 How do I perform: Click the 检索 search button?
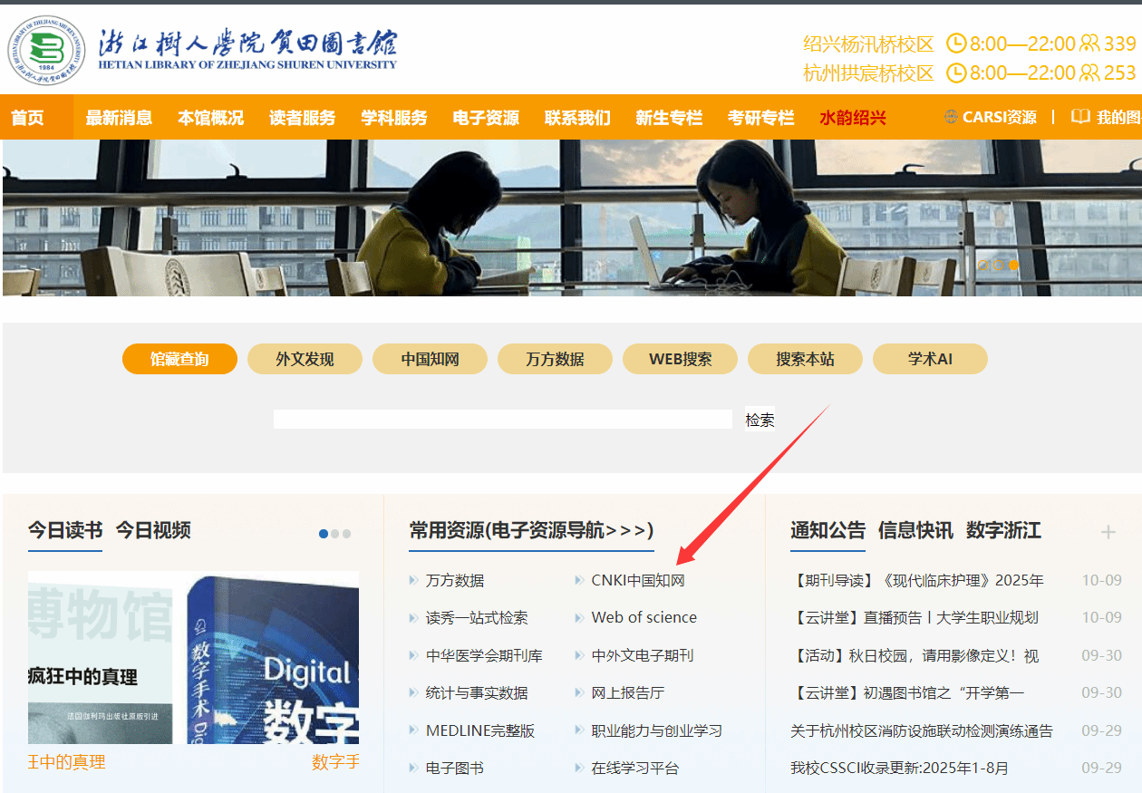[x=760, y=420]
